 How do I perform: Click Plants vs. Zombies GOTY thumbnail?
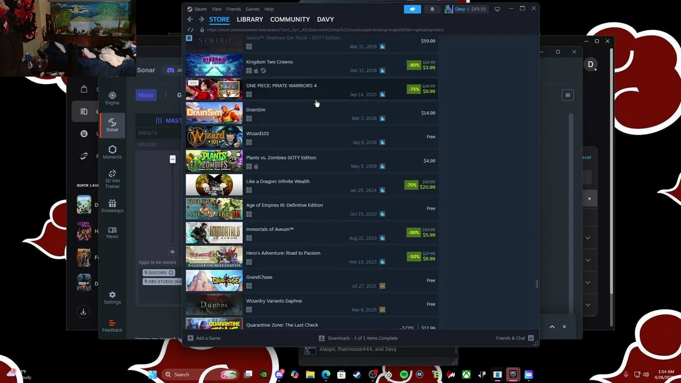214,161
